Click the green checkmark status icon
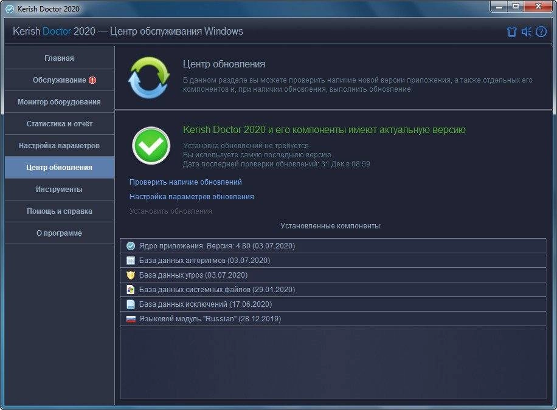This screenshot has width=557, height=410. point(151,146)
